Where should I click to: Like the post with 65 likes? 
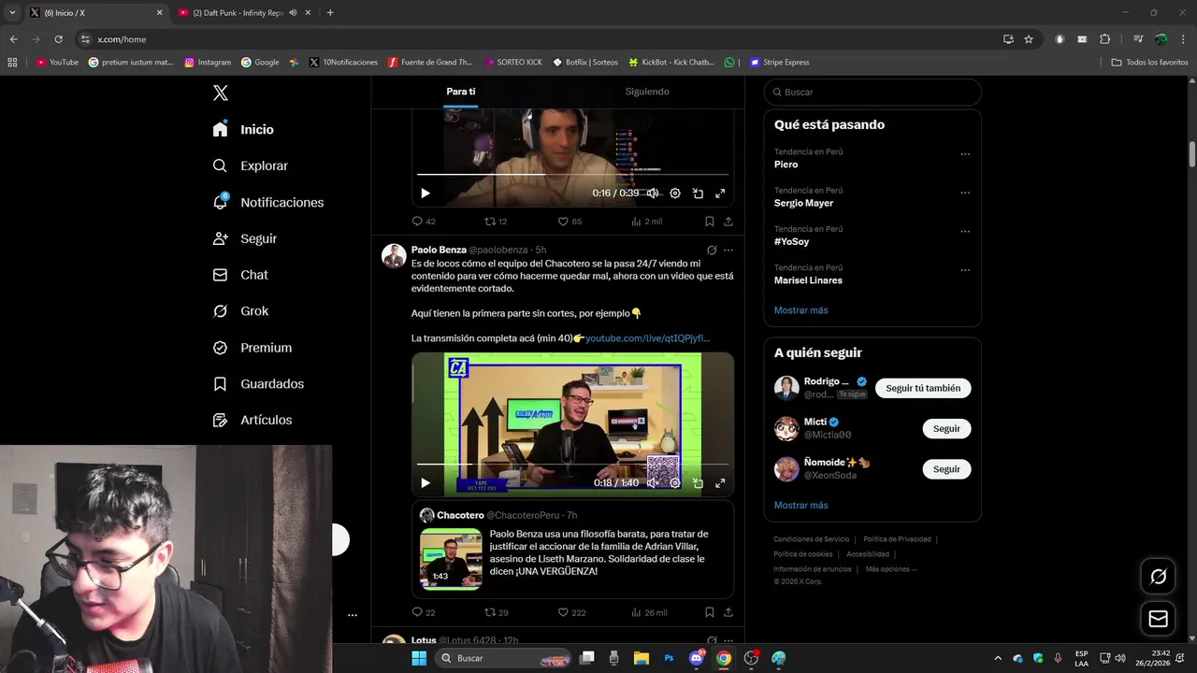[570, 222]
